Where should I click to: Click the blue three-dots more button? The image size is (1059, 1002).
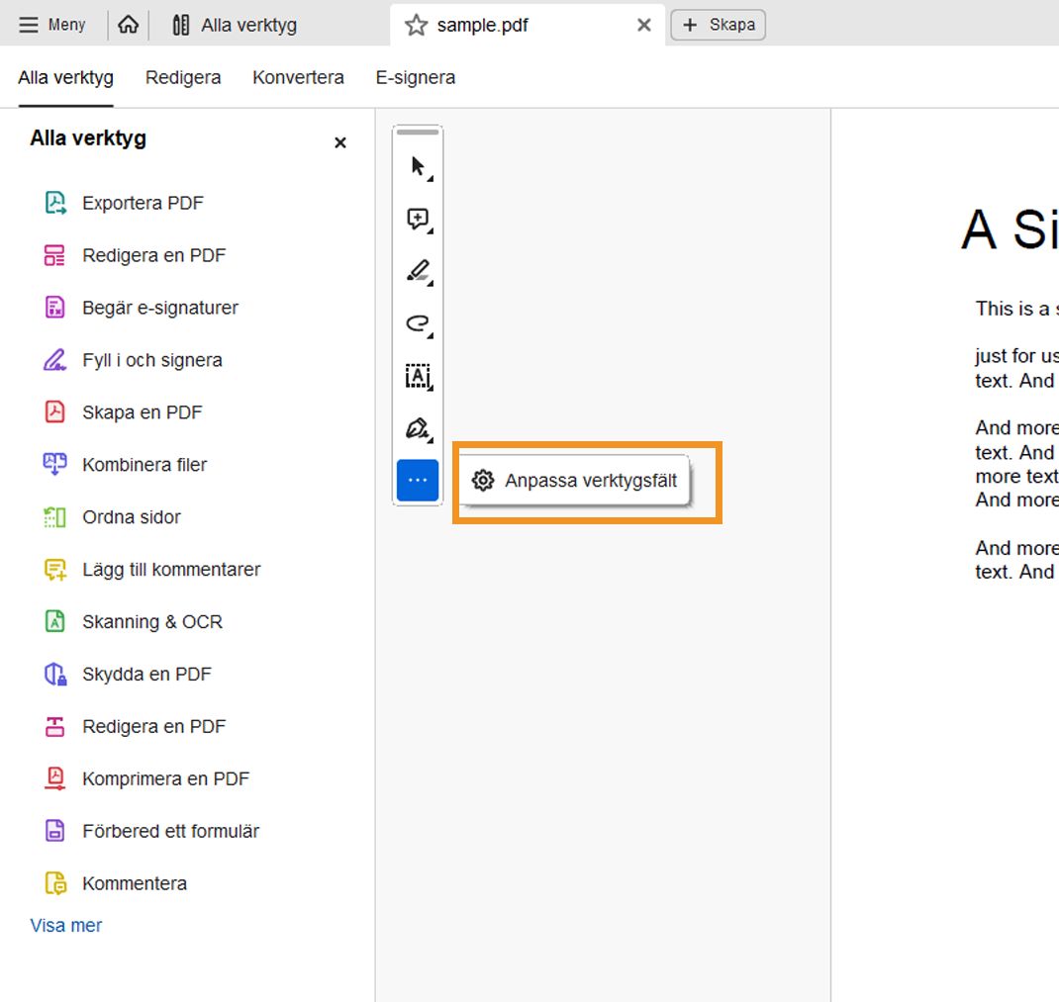(418, 481)
